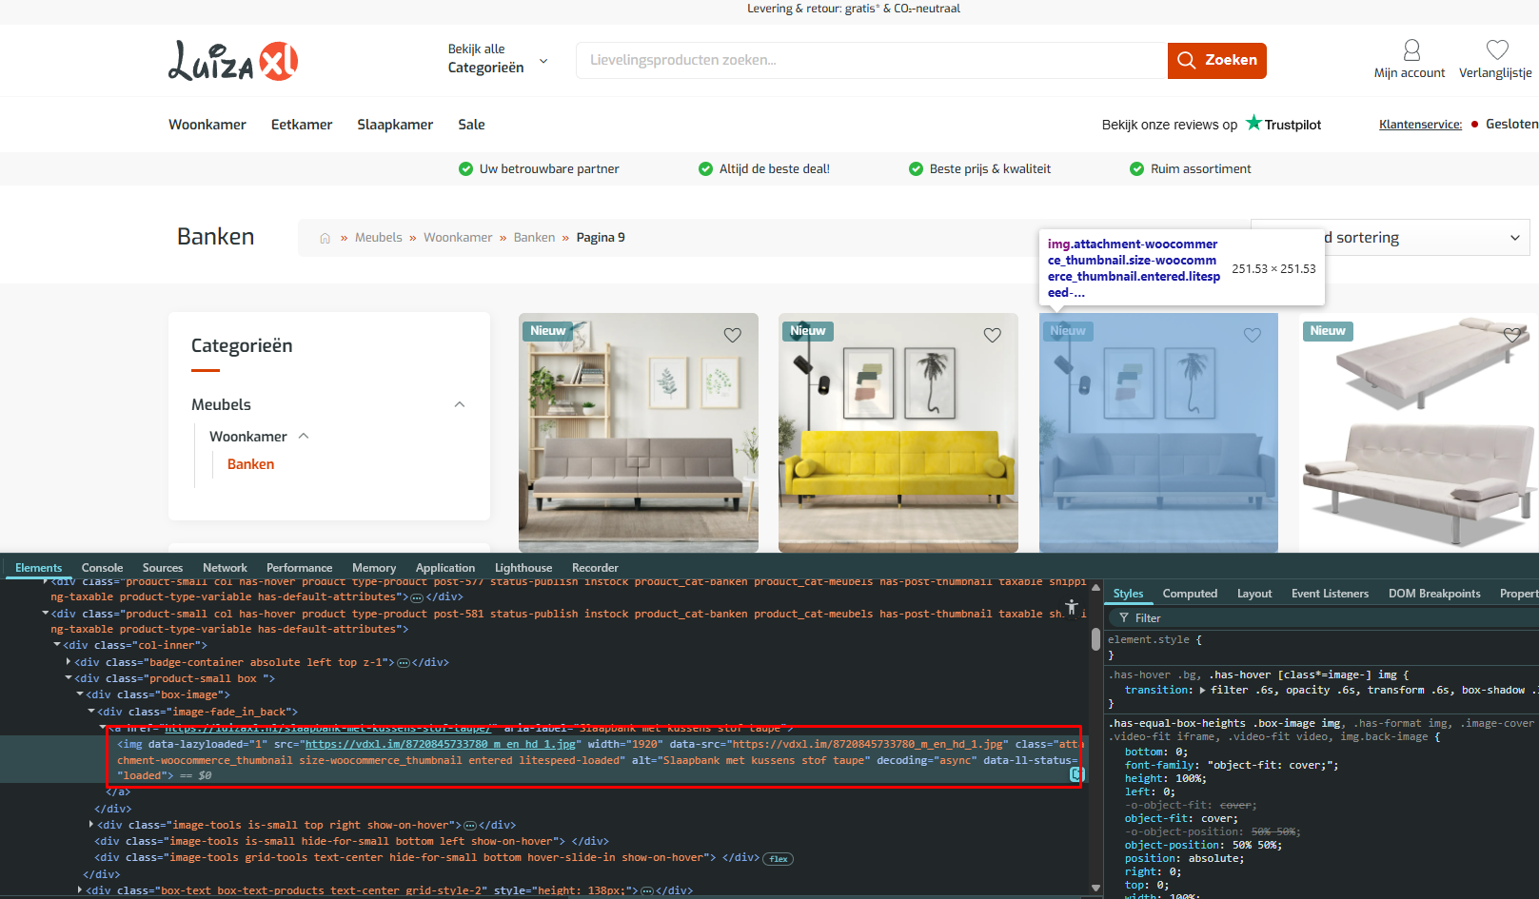This screenshot has width=1539, height=899.
Task: Select Banken in the category sidebar
Action: tap(250, 464)
